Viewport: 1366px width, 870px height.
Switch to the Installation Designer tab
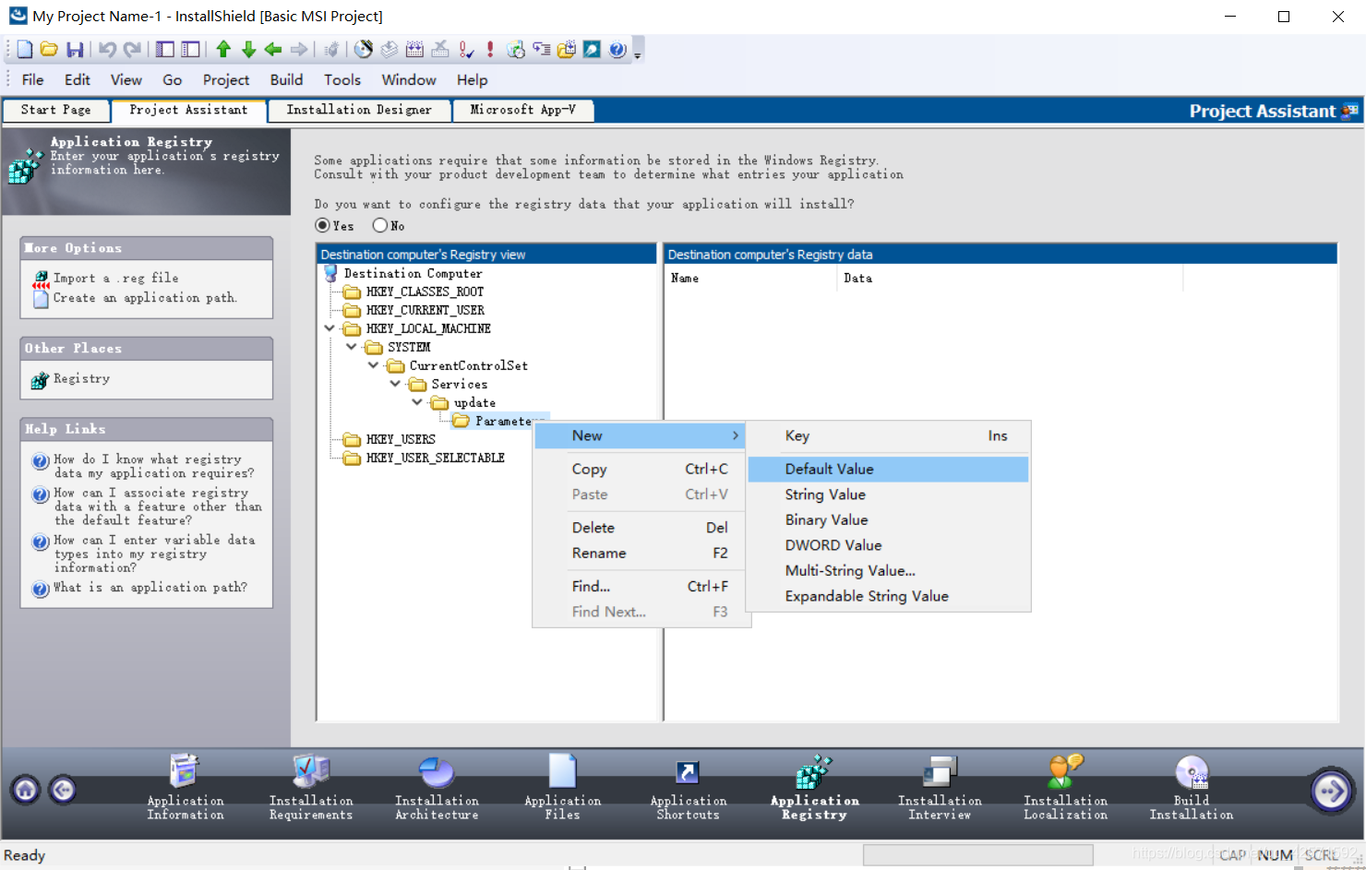point(359,110)
